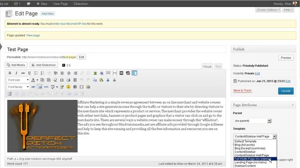300x168 pixels.
Task: Click the black square shortcode icon
Action: tap(64, 65)
